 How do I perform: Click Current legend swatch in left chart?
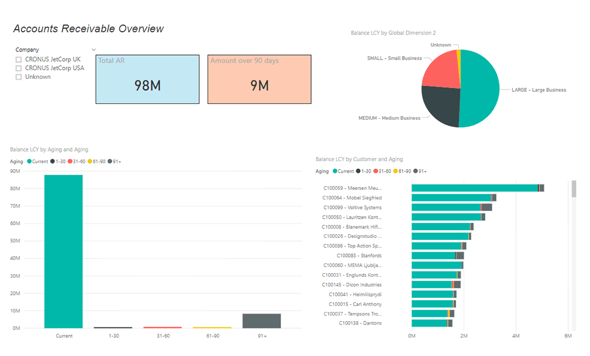(x=29, y=161)
